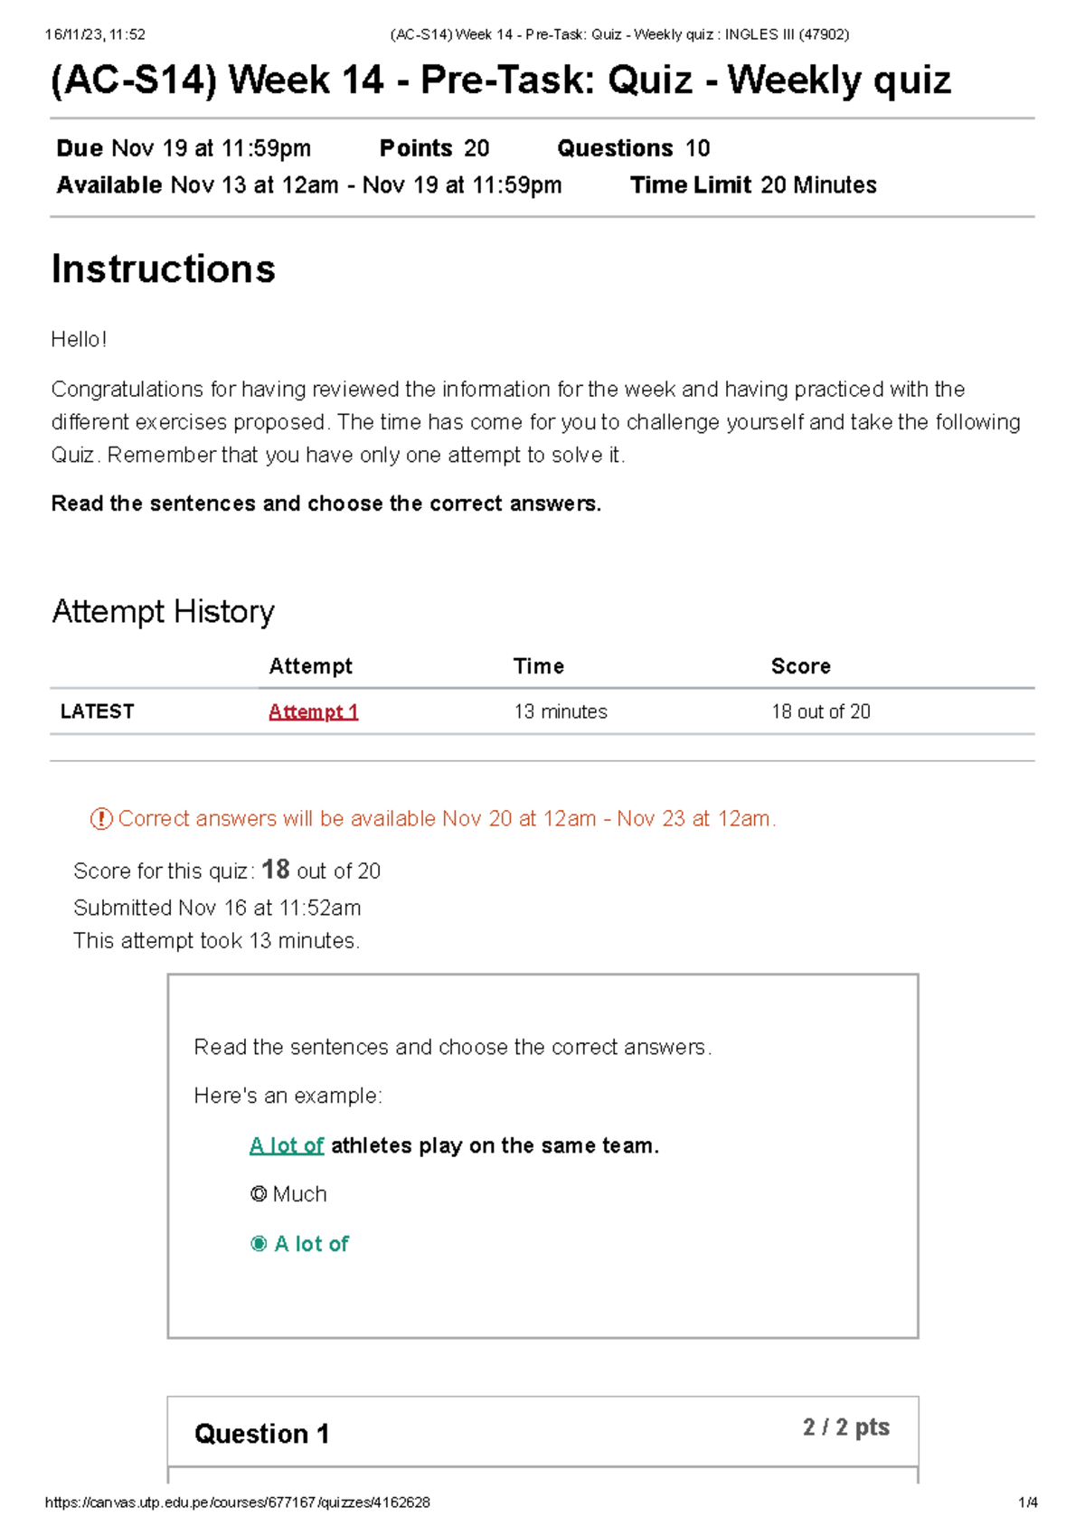
Task: Click the "18 out of 20" table score
Action: pos(820,711)
